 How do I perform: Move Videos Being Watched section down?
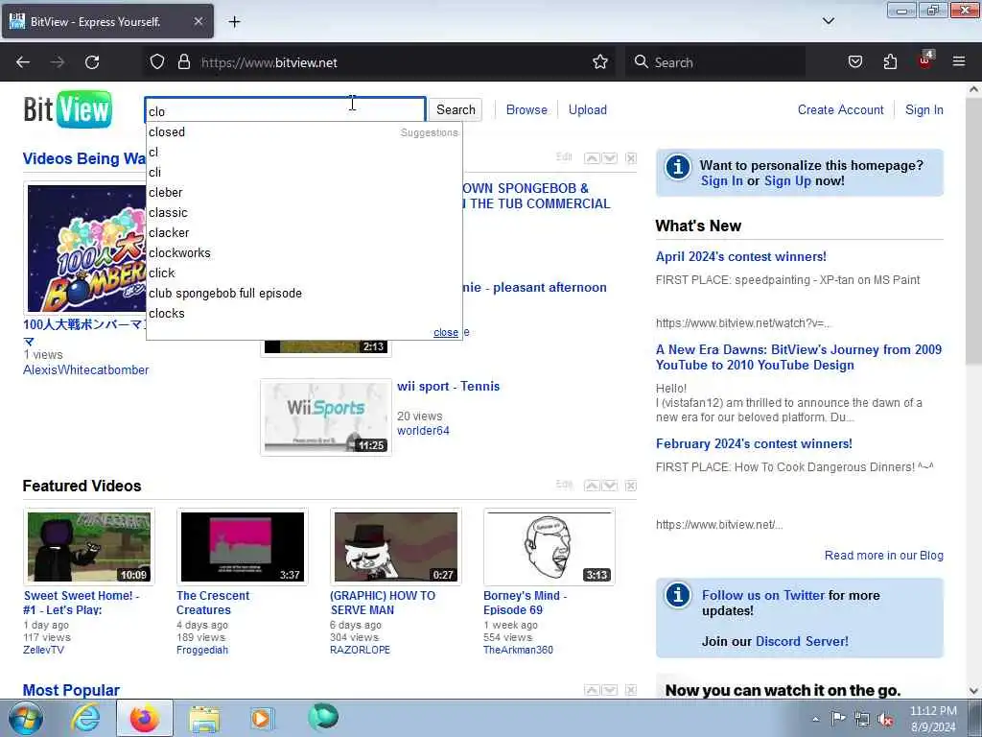[609, 158]
